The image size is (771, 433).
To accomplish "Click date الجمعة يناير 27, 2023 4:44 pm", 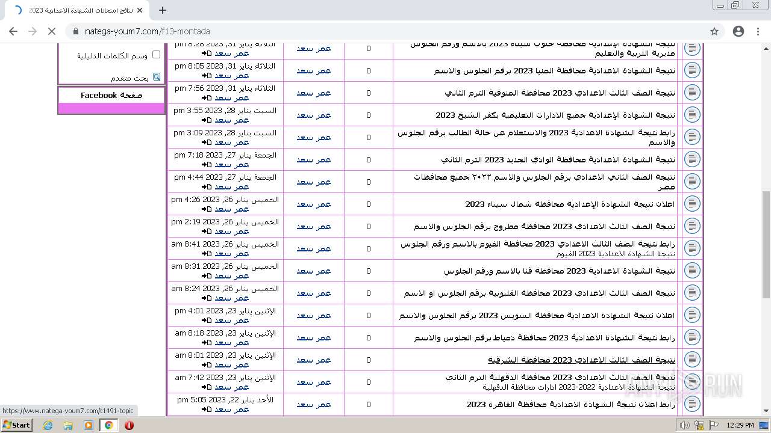I will 225,177.
